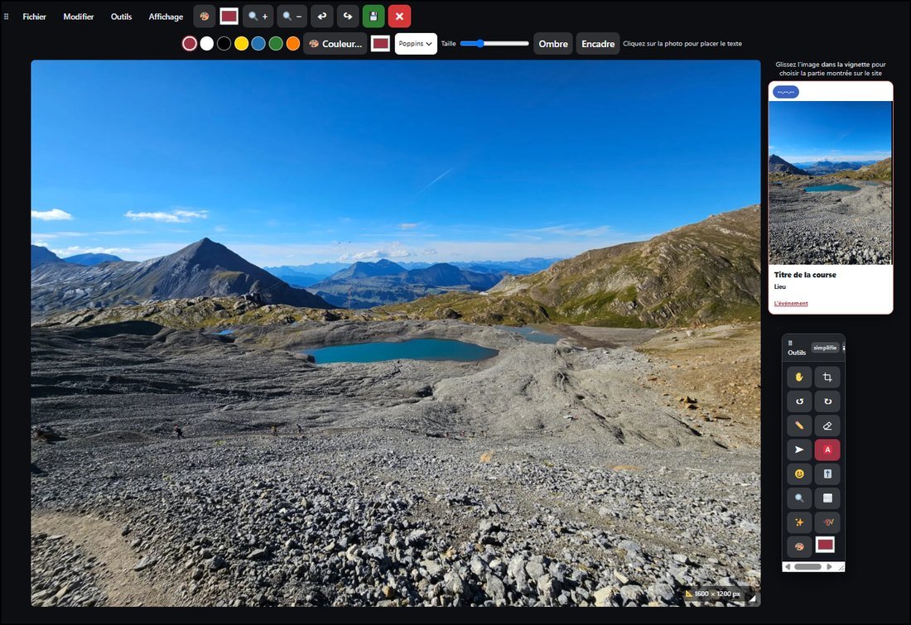Click the preview card thumbnail image
This screenshot has height=625, width=911.
coord(830,182)
